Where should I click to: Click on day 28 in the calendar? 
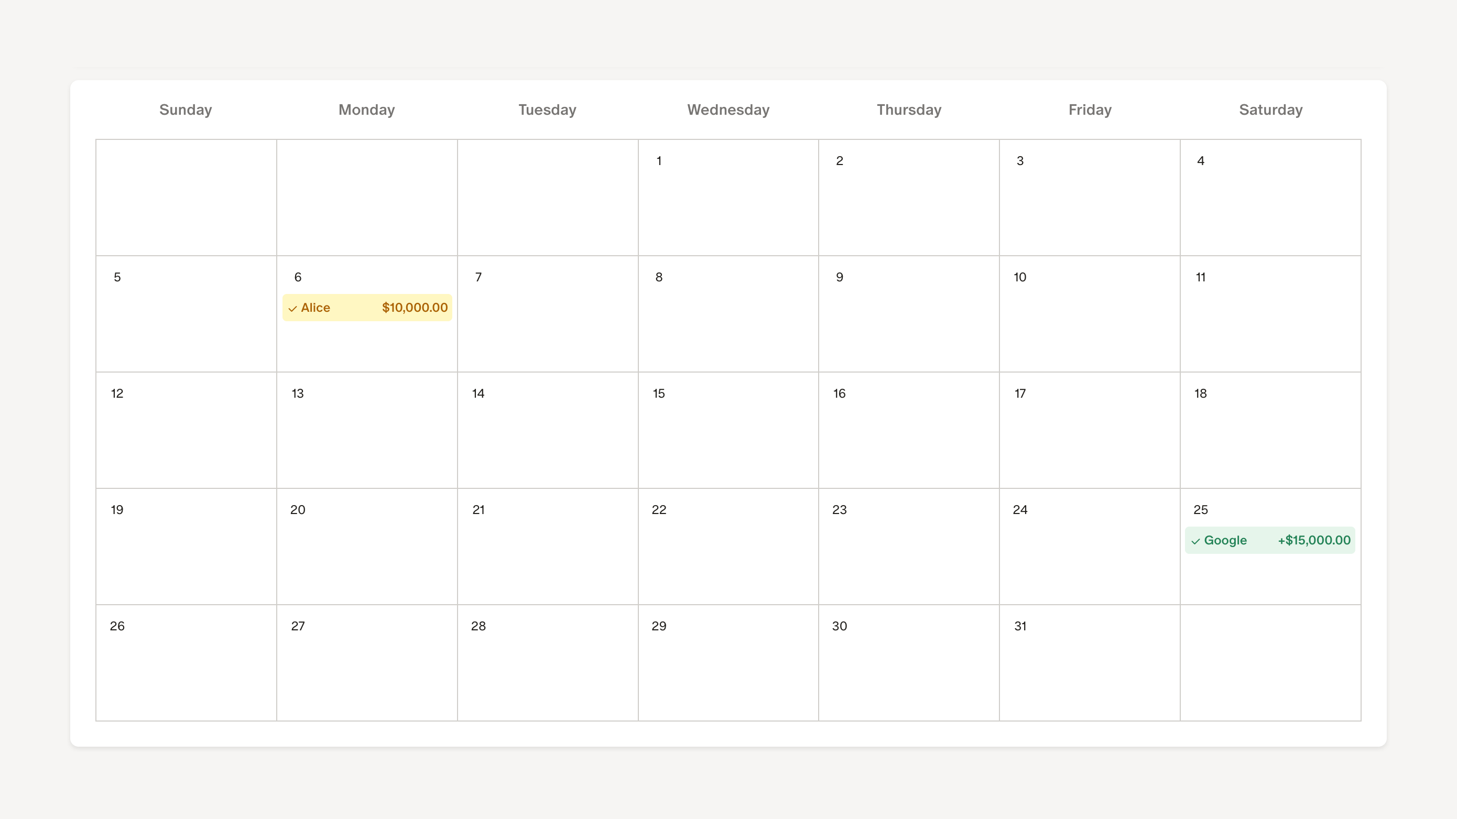(x=547, y=663)
